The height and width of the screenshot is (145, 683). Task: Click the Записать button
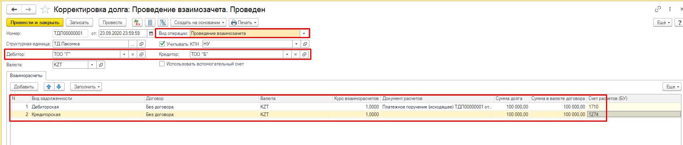click(79, 22)
